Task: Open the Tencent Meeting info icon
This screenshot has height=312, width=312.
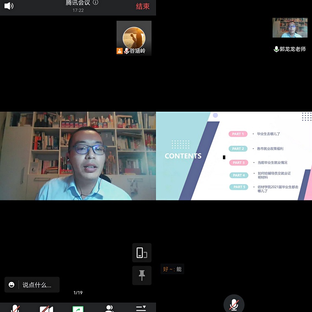Action: pos(96,2)
